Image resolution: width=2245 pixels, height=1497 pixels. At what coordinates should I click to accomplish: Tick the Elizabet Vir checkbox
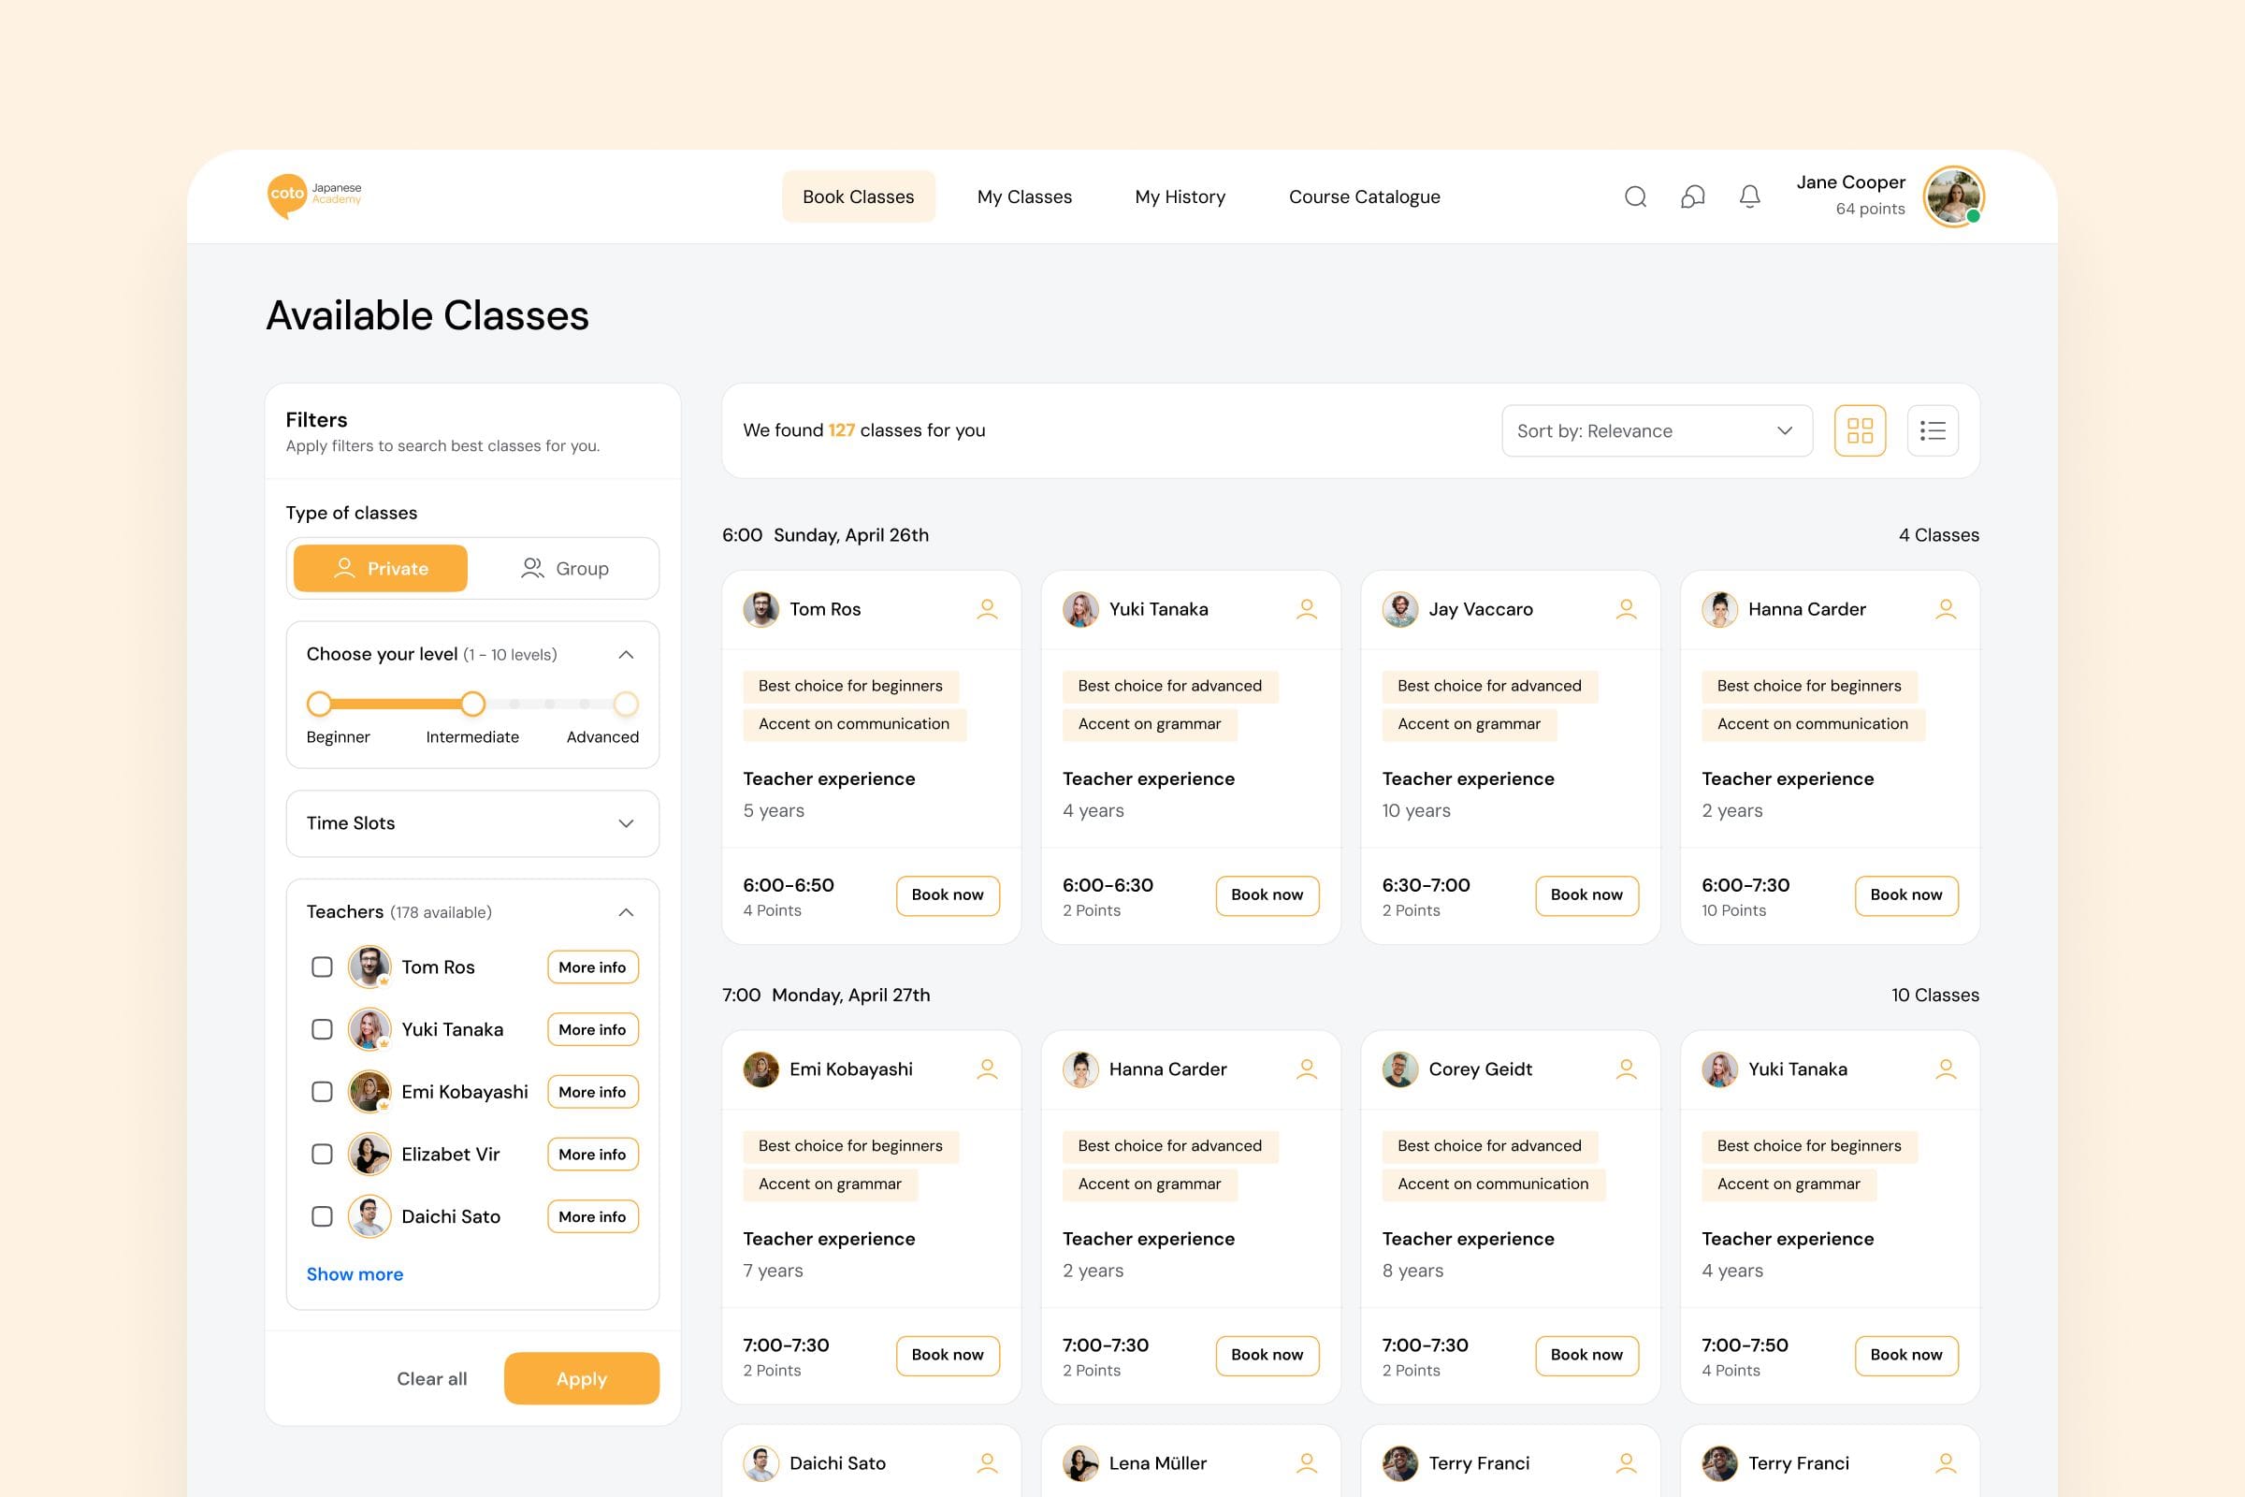pyautogui.click(x=322, y=1155)
